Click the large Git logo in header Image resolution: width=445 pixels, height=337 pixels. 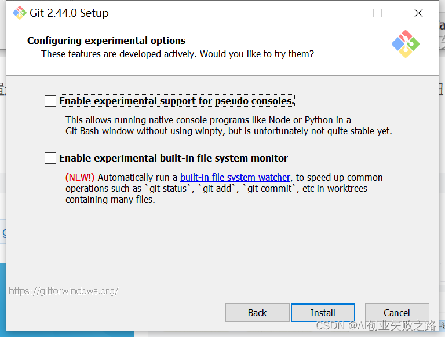point(406,44)
